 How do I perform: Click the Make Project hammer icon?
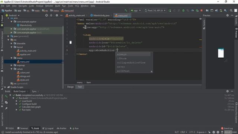tap(126, 10)
